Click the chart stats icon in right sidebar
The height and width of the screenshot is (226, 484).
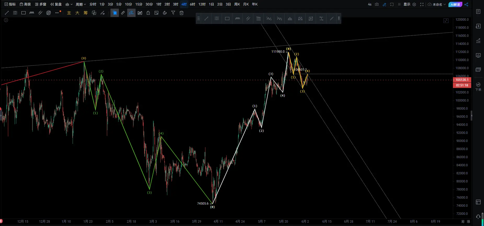tap(478, 41)
